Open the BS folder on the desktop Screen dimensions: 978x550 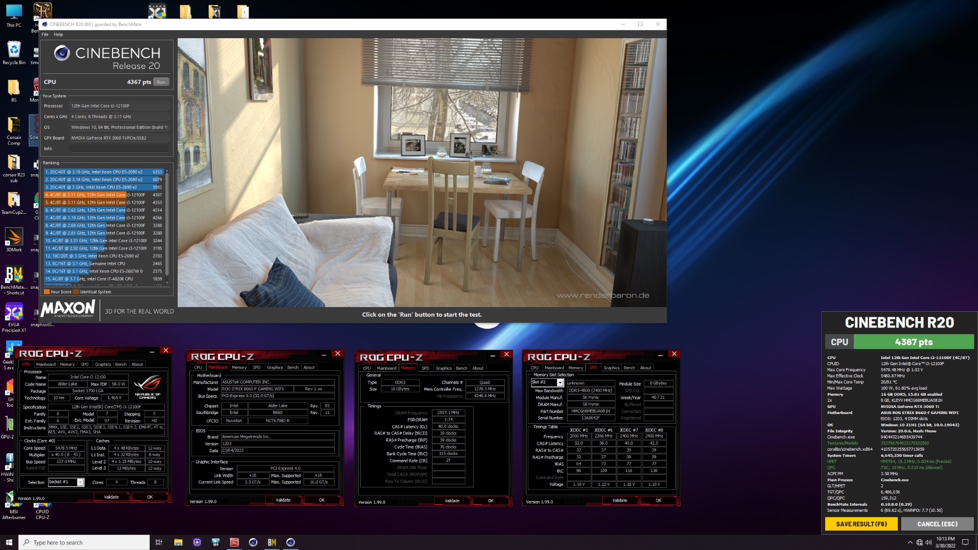click(x=14, y=91)
